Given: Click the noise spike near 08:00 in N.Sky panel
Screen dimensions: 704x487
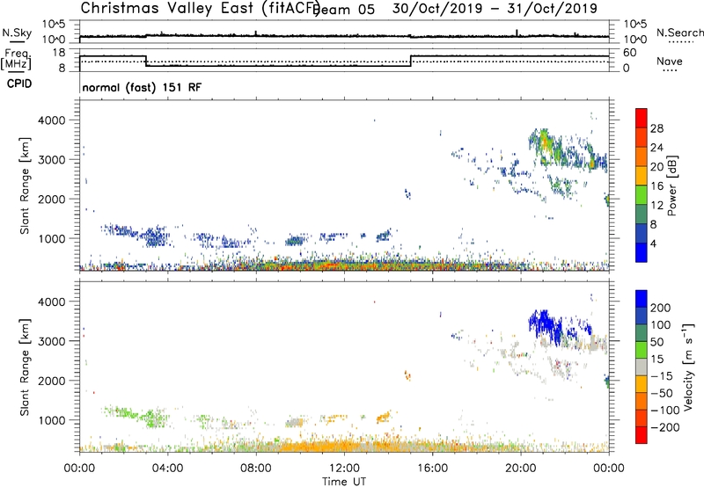Looking at the screenshot, I should tap(255, 33).
